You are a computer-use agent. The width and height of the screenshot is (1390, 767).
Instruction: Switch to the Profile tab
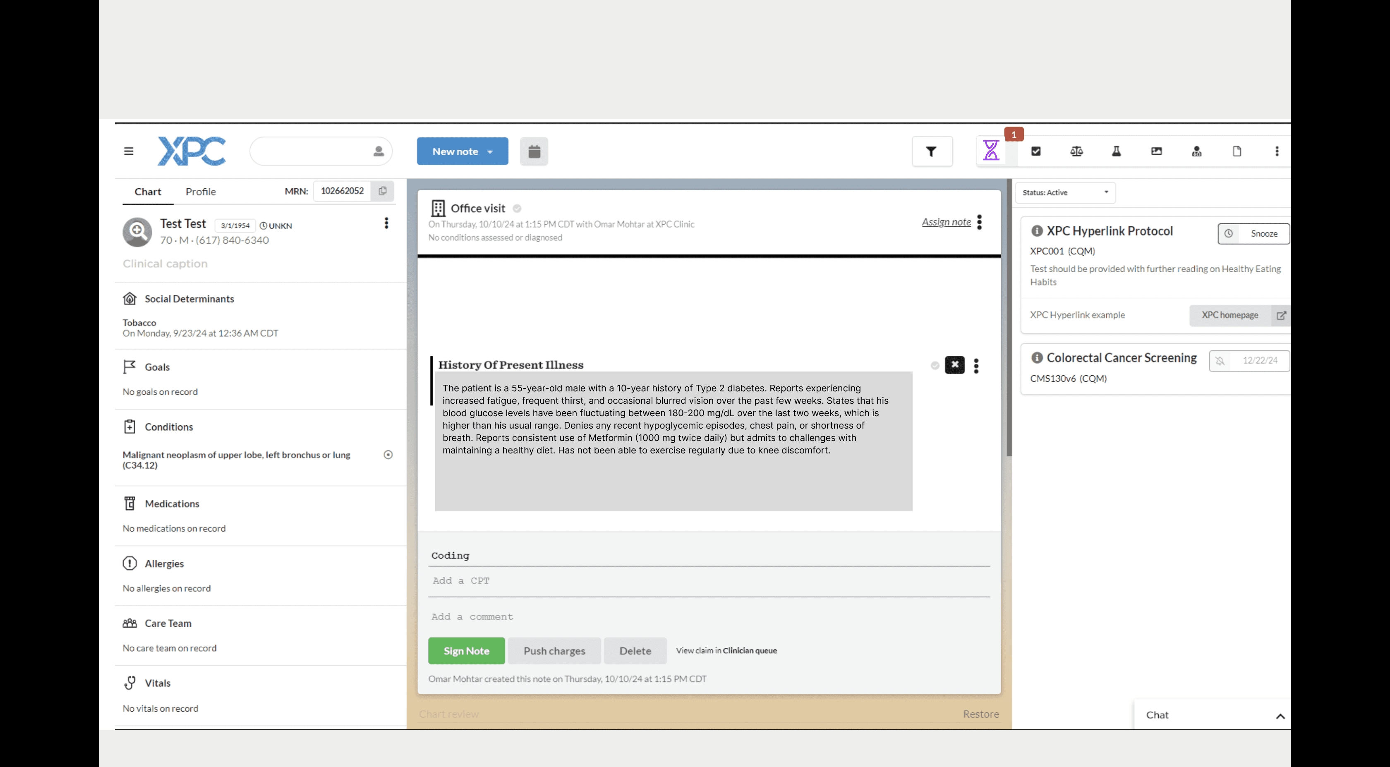(x=200, y=192)
